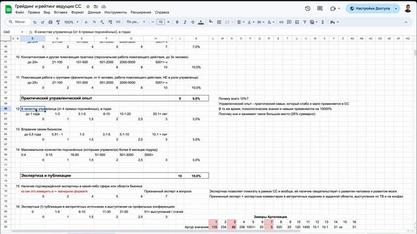Move document using folder icon

(96, 6)
